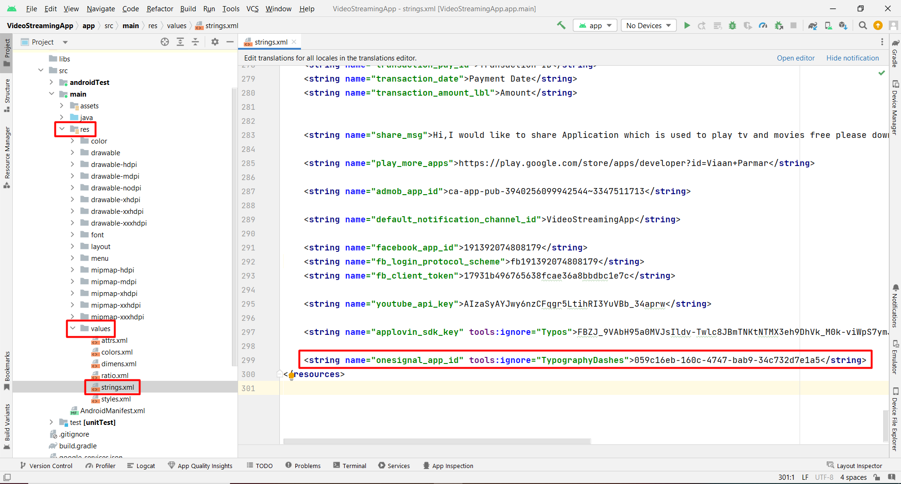901x484 pixels.
Task: Open the SDK Manager toolbar icon
Action: coord(843,25)
